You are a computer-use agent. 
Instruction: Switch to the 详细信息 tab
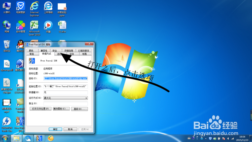pos(69,51)
